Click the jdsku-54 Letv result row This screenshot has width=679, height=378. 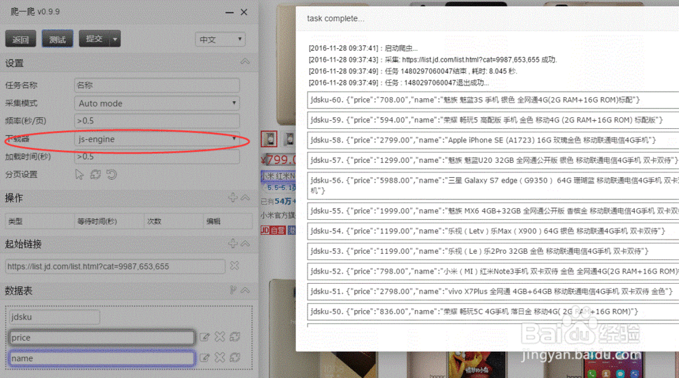pos(493,231)
